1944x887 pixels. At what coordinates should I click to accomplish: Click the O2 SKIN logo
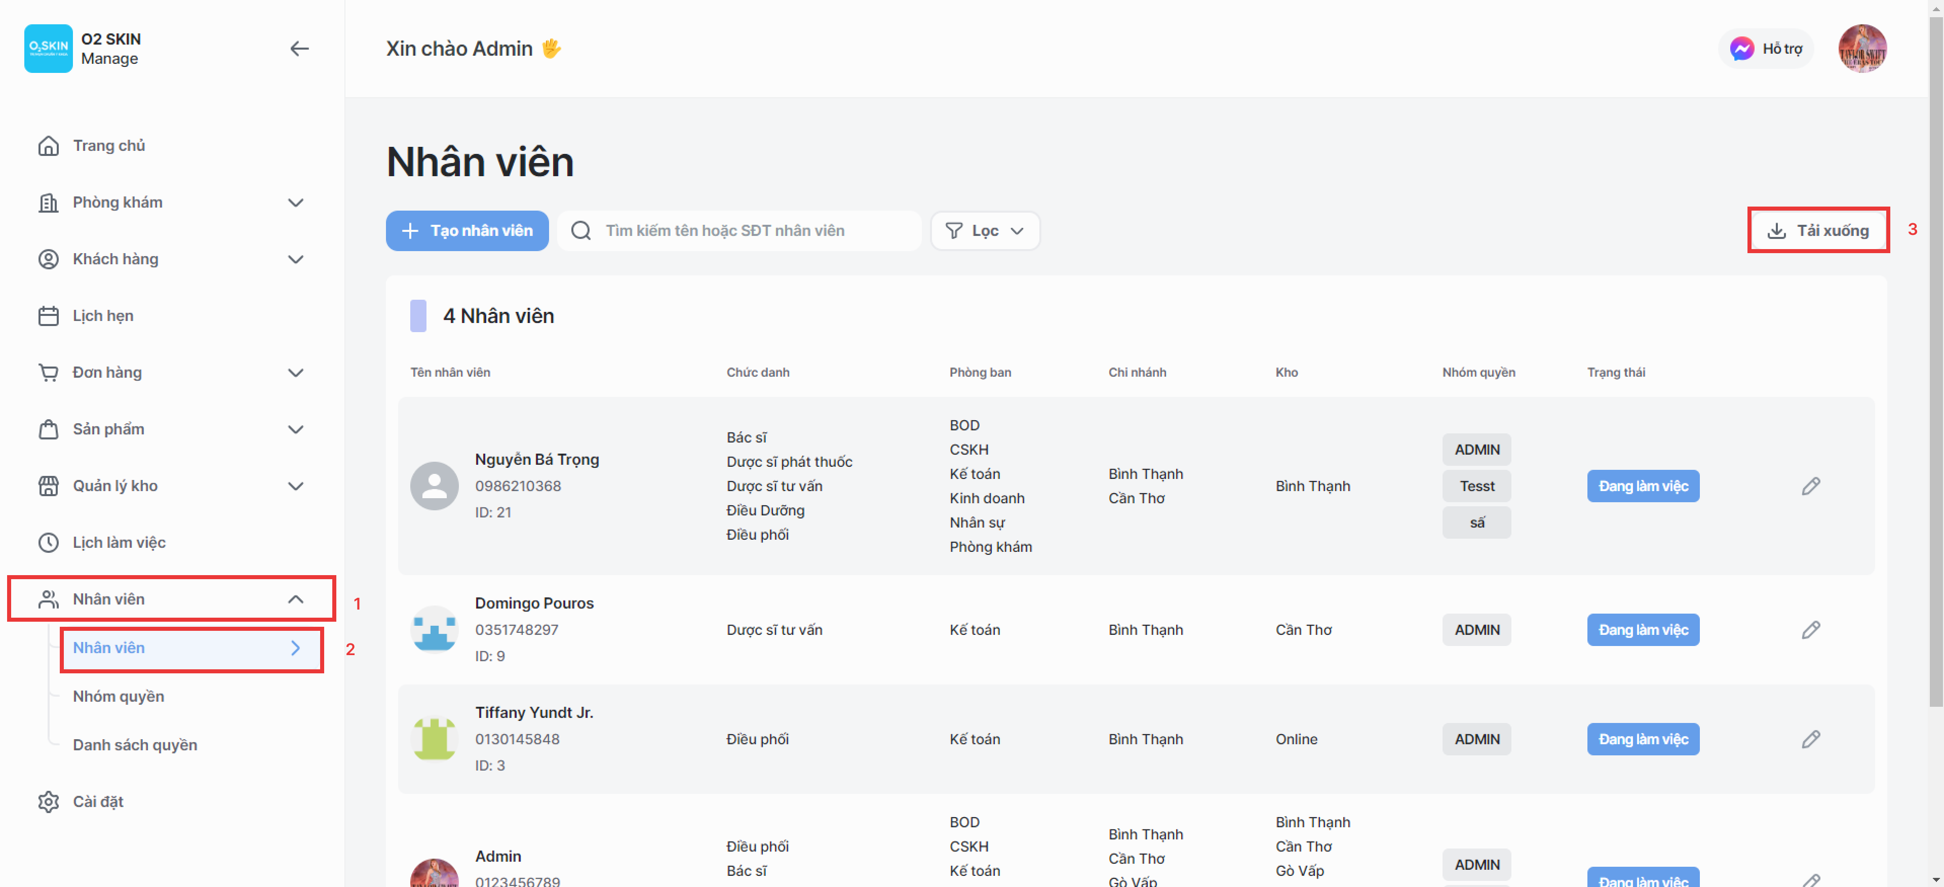[48, 49]
